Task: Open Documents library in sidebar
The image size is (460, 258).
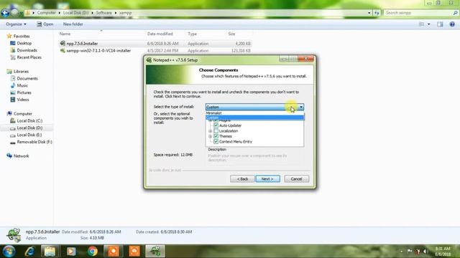Action: coord(27,78)
